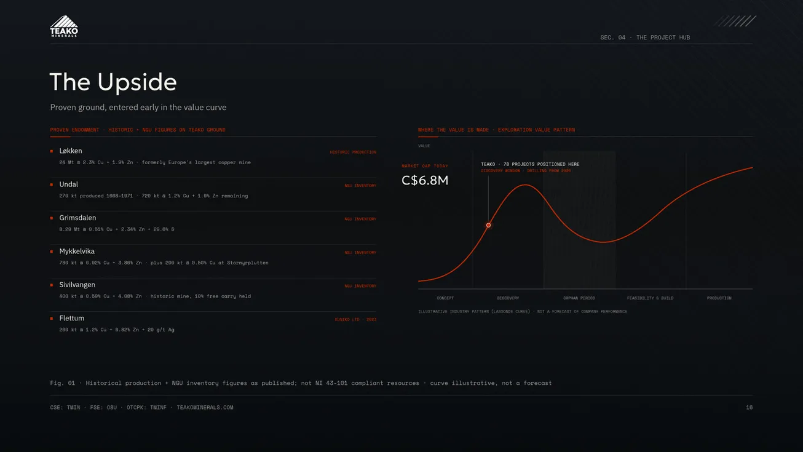Click the red bullet beside Grimsdalen
This screenshot has height=452, width=803.
52,218
